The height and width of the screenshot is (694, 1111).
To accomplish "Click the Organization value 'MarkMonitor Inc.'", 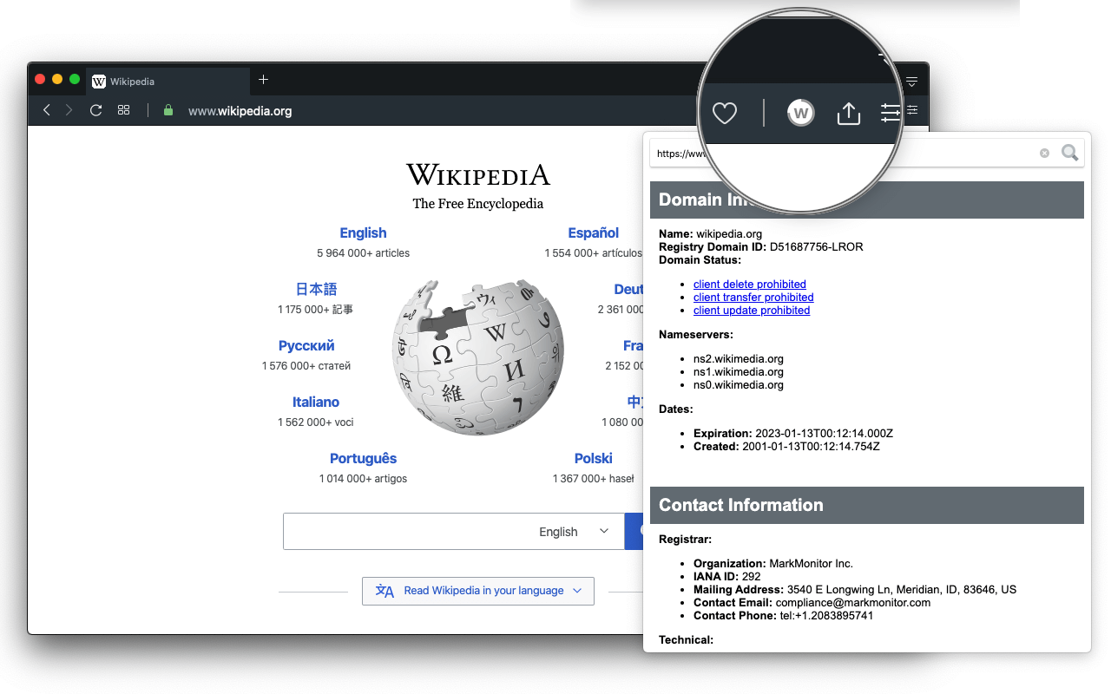I will [x=811, y=564].
